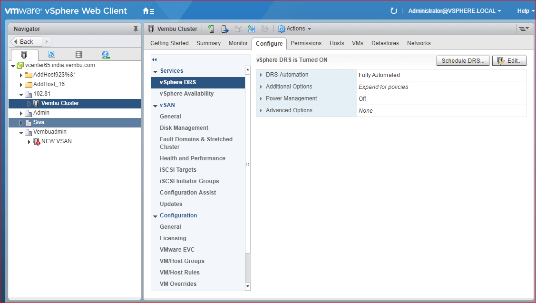
Task: Open the Permissions tab
Action: (306, 43)
